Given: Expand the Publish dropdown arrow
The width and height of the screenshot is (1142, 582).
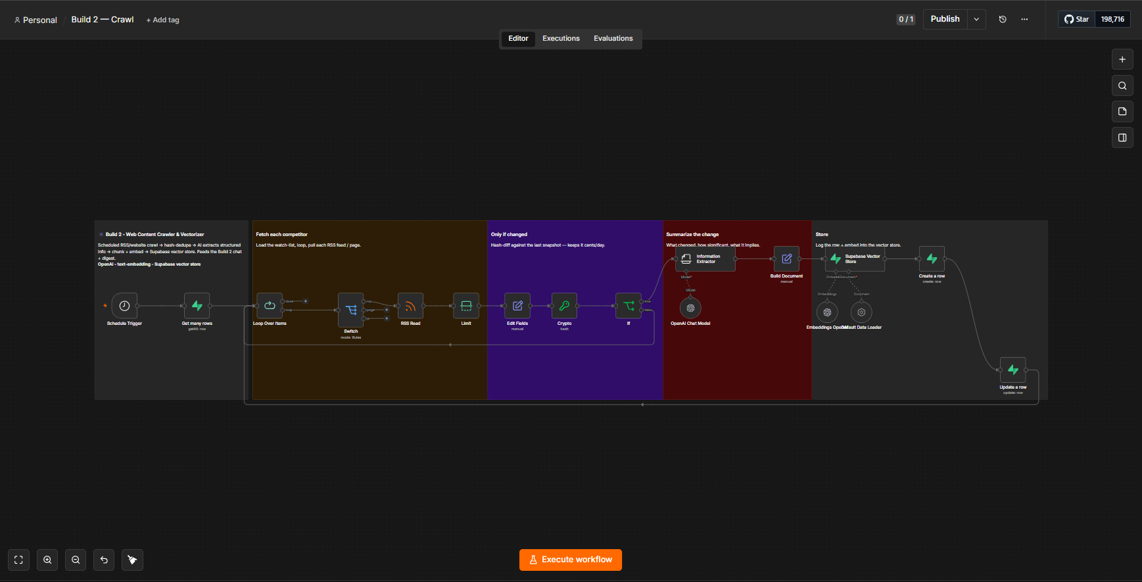Looking at the screenshot, I should pyautogui.click(x=976, y=19).
